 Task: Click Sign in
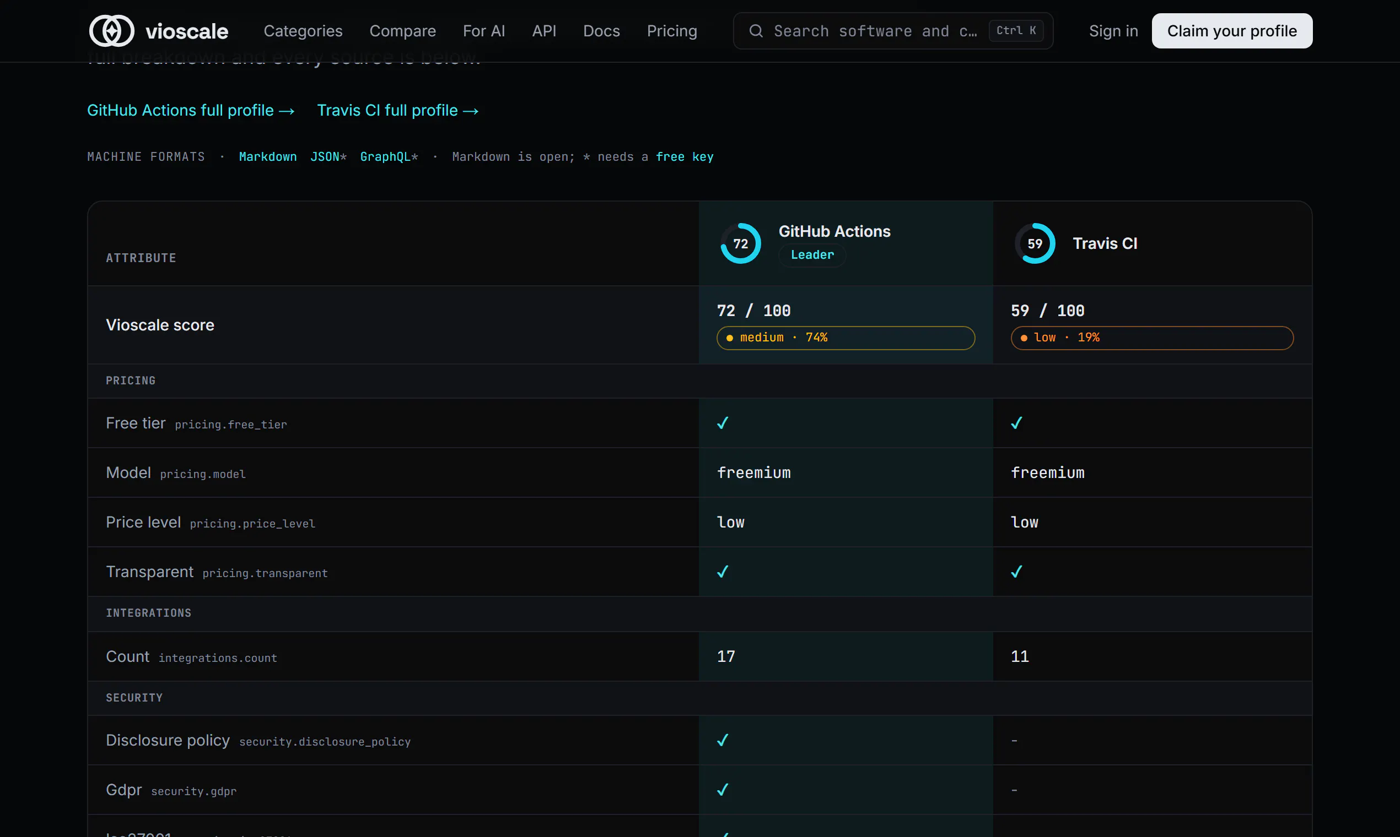tap(1113, 31)
